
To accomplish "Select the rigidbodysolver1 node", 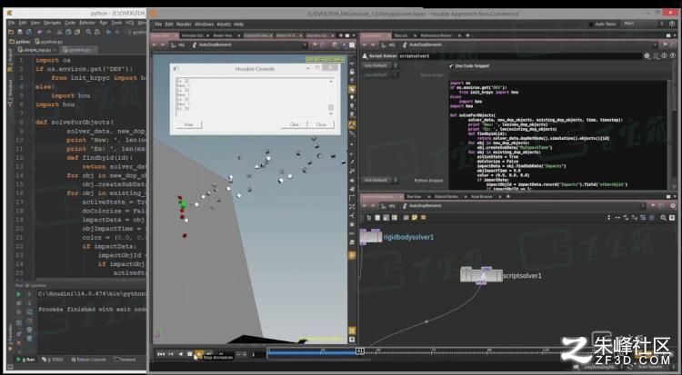I will [371, 237].
